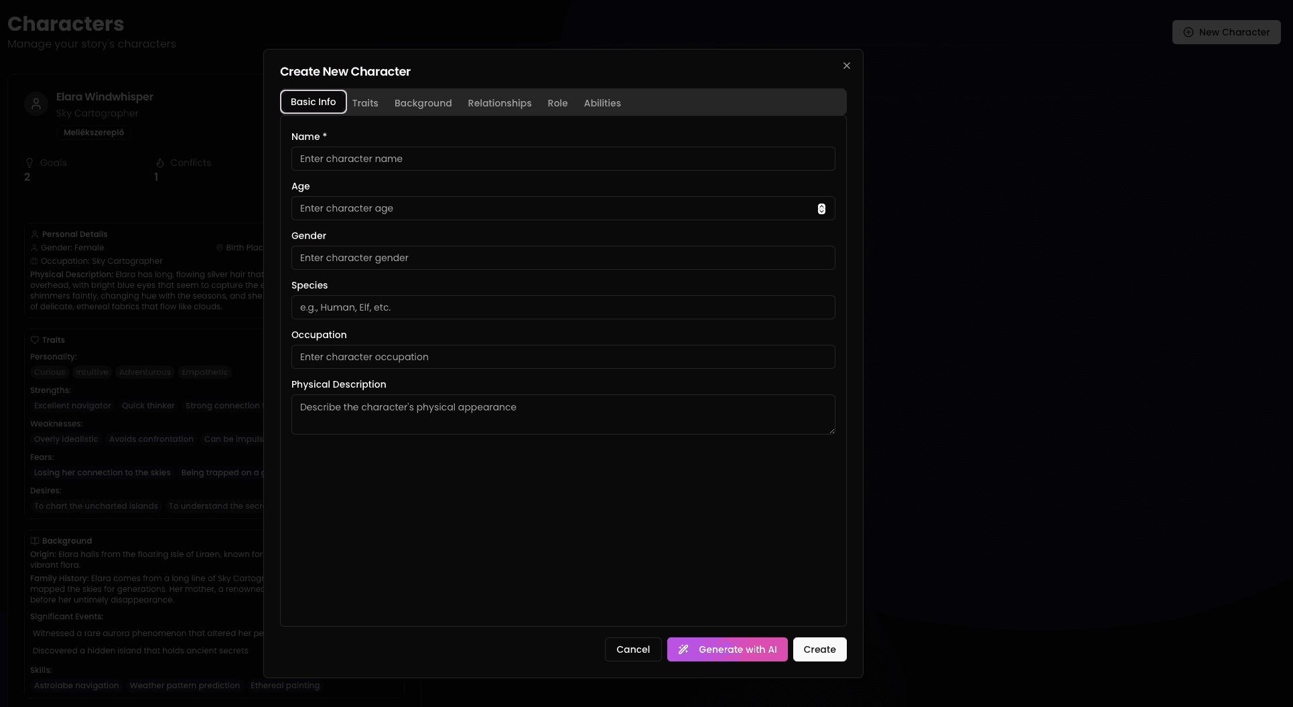The height and width of the screenshot is (707, 1293).
Task: Click the Goals lightbulb icon
Action: tap(29, 163)
